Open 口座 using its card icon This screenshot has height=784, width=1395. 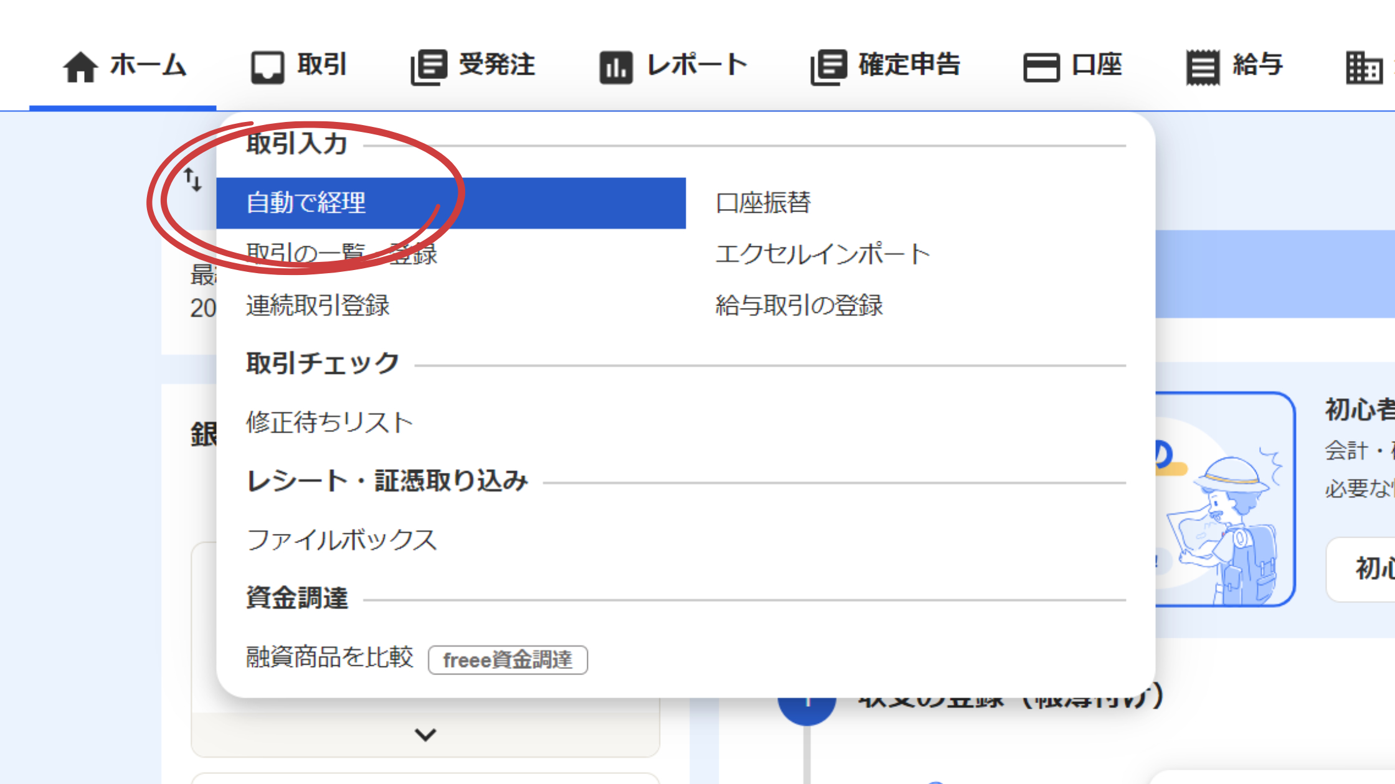pos(1043,66)
